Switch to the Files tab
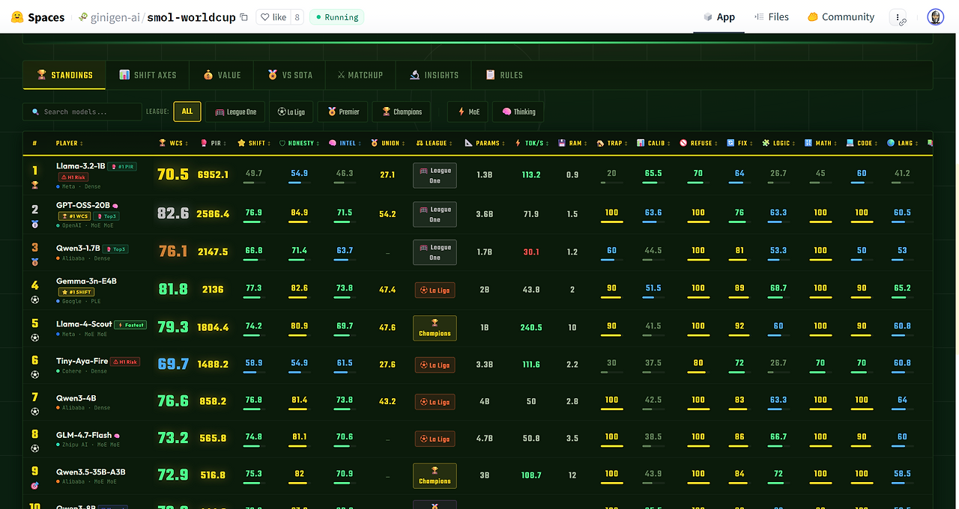The width and height of the screenshot is (959, 509). click(772, 17)
